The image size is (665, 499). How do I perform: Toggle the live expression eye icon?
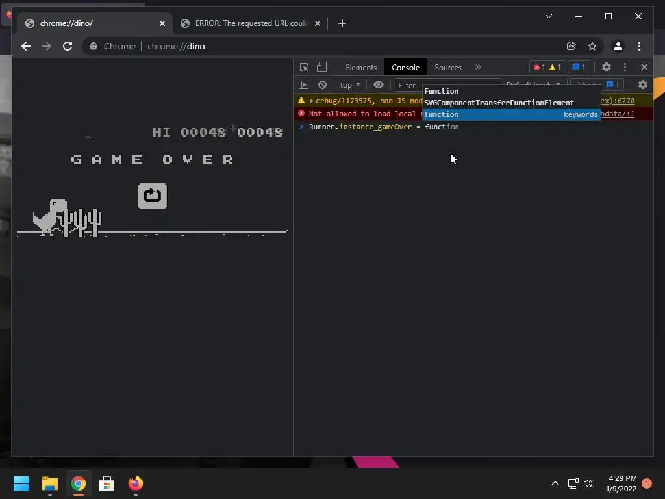tap(379, 85)
